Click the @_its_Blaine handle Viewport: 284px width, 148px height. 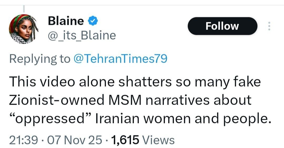click(82, 35)
